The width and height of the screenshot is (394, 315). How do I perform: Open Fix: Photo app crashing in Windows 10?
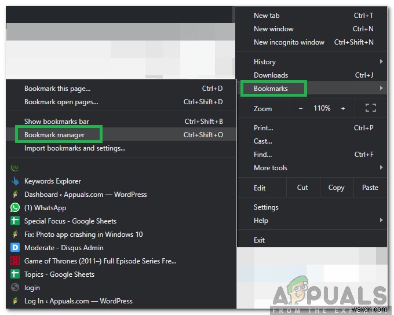click(x=121, y=234)
